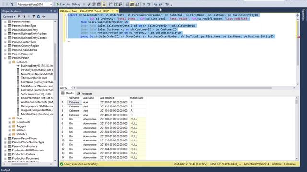This screenshot has height=172, width=307.
Task: Click the Last Modified column header
Action: (x=114, y=98)
